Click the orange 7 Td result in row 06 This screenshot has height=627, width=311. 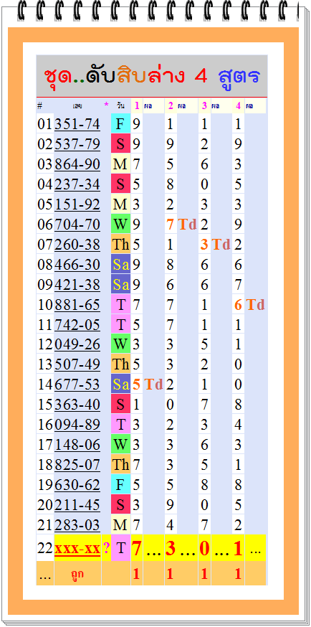(x=181, y=225)
